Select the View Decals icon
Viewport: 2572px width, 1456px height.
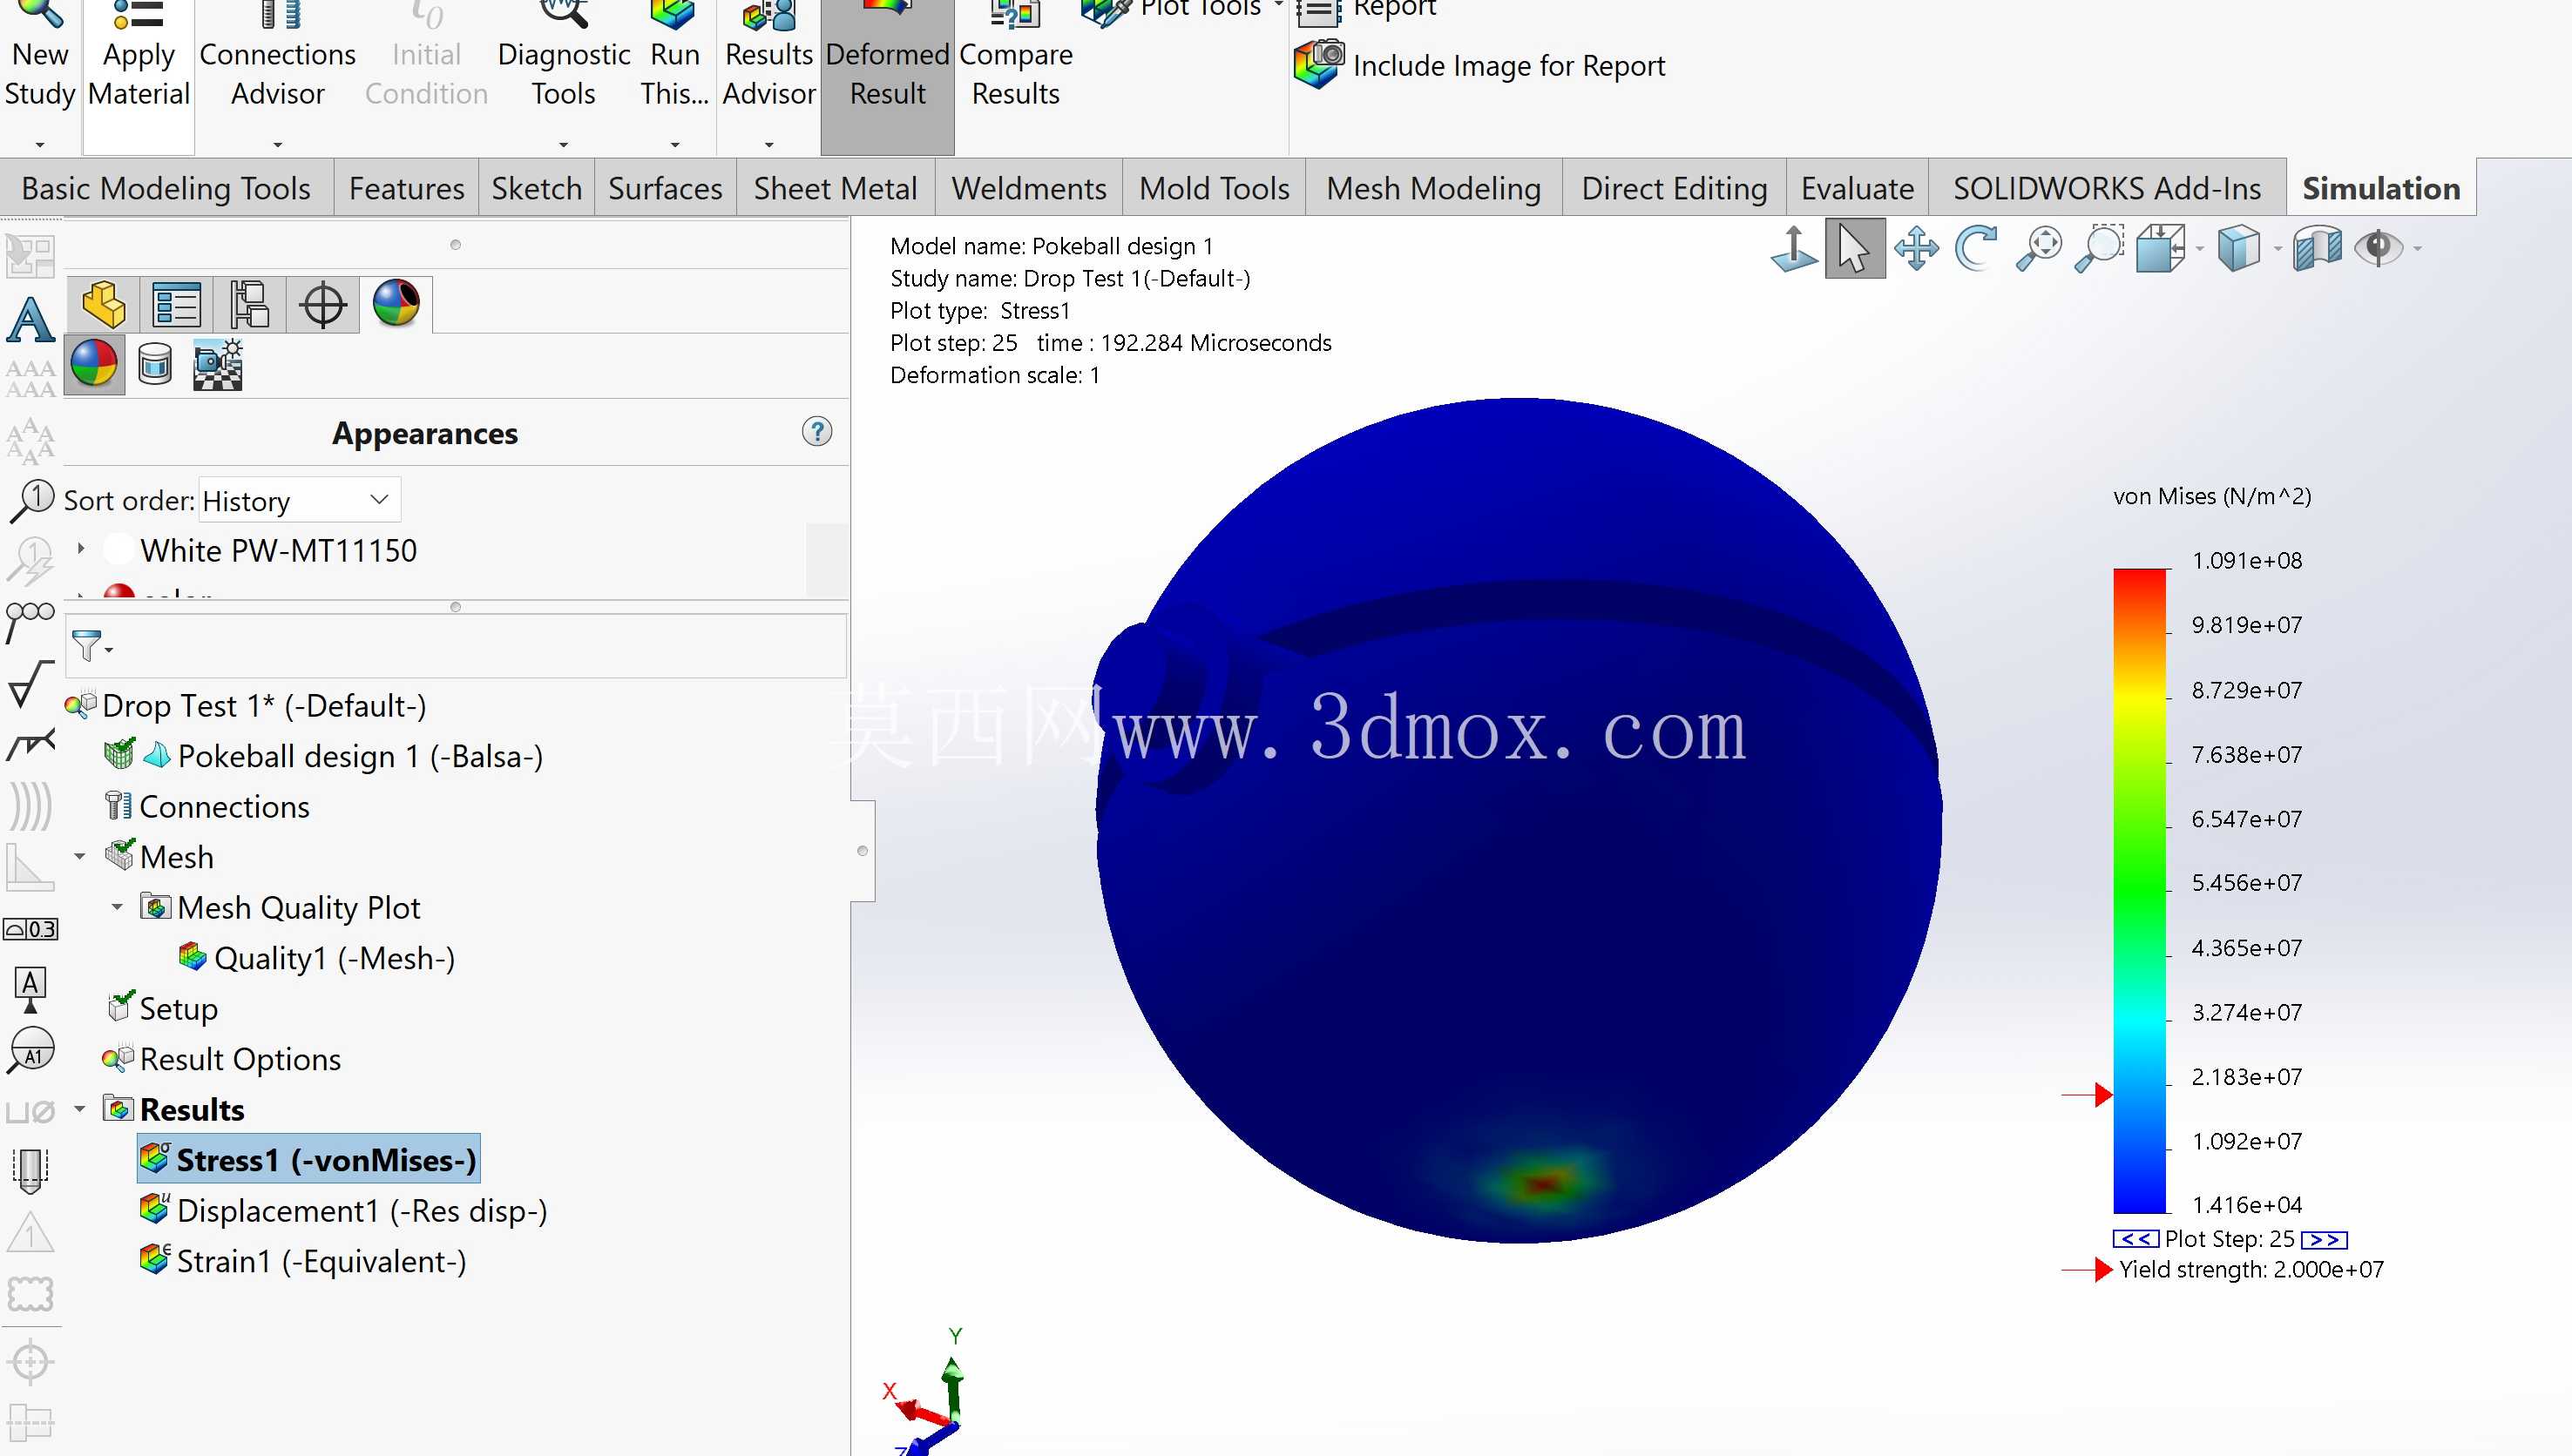coord(155,364)
